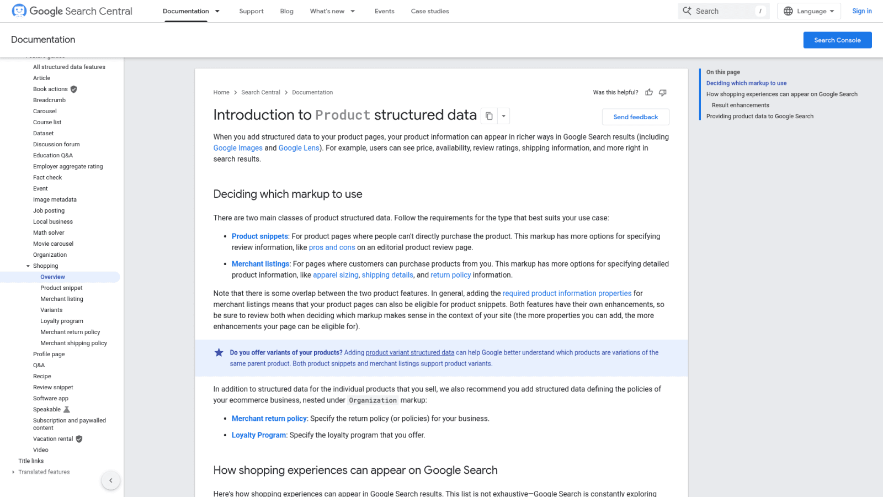This screenshot has width=883, height=497.
Task: Open the Support tab
Action: coord(251,11)
